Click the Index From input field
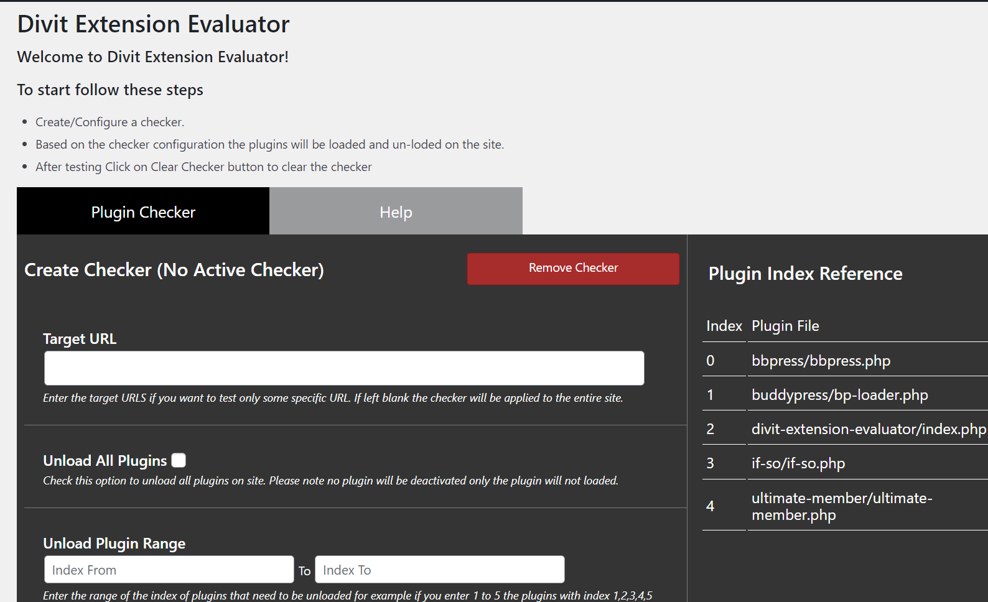988x602 pixels. click(x=169, y=570)
